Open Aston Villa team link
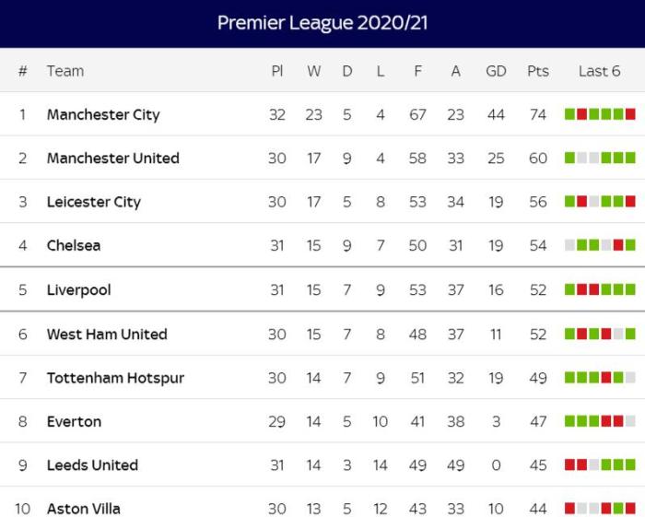Screen dimensions: 645x517 (x=83, y=509)
